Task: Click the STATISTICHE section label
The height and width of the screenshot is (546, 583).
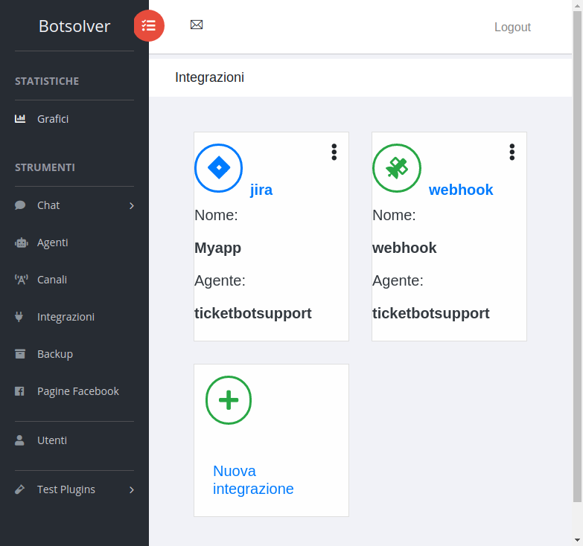Action: [47, 81]
